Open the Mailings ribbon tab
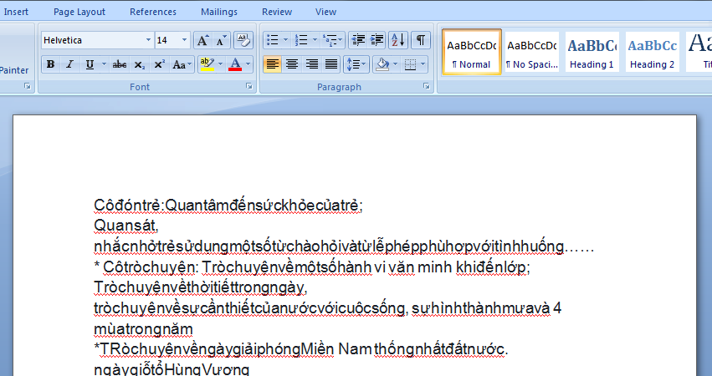 tap(219, 12)
